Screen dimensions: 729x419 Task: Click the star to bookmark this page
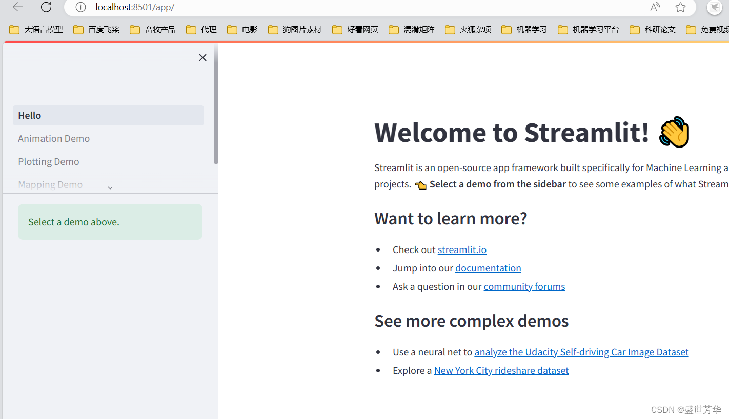(680, 7)
